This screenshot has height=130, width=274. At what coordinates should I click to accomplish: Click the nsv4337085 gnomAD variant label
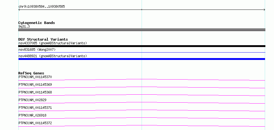[53, 43]
